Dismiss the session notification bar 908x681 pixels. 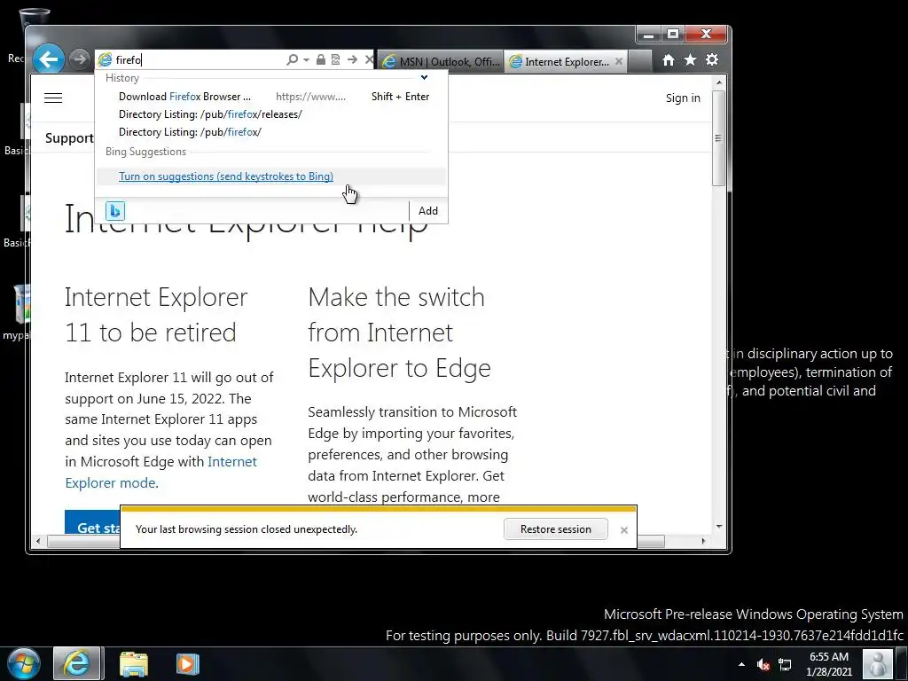(x=623, y=530)
